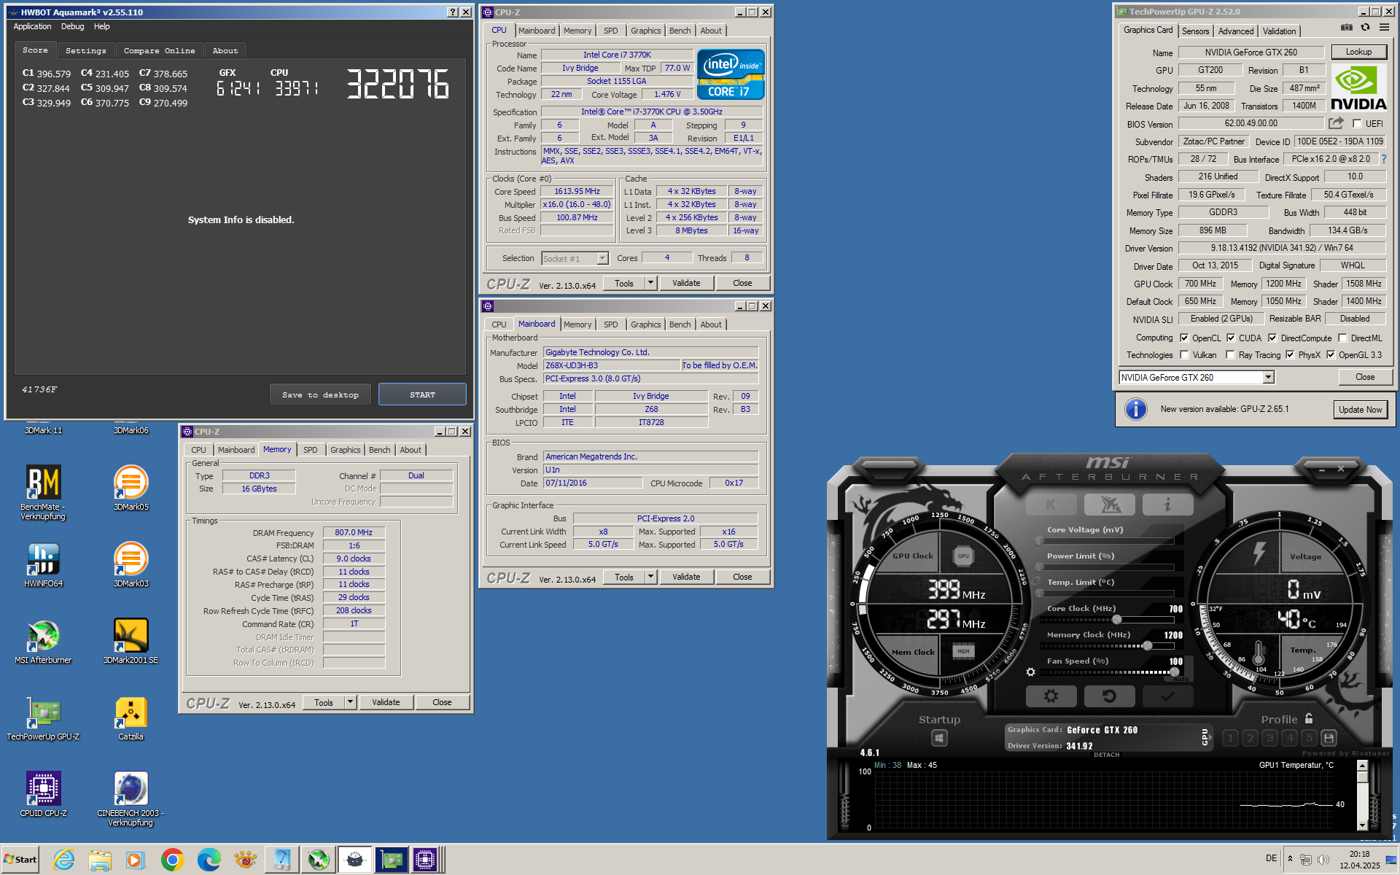Click the TechPowerUp GPU-Z desktop icon
Screen dimensions: 1400x875
[x=43, y=718]
